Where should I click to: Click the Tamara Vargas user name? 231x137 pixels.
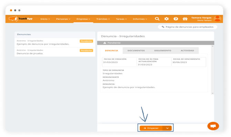point(201,18)
